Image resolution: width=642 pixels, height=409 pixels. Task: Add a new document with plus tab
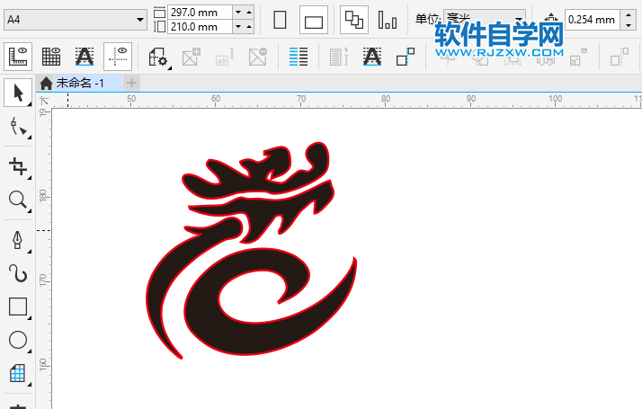click(x=131, y=83)
